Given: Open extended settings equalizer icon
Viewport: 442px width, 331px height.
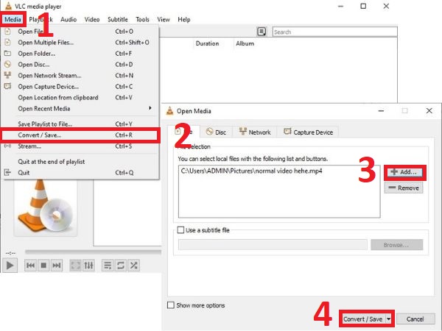Looking at the screenshot, I should [88, 265].
